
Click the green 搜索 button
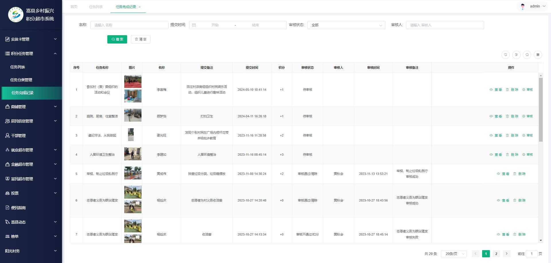click(x=117, y=39)
